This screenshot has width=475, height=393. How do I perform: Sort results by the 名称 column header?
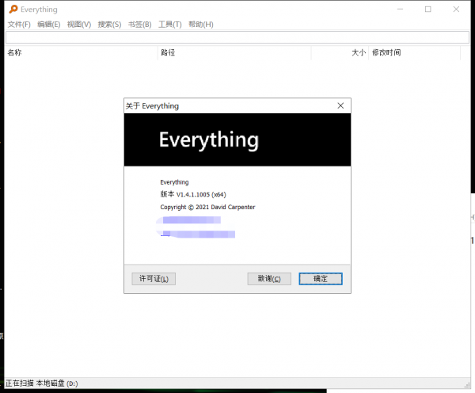point(79,53)
